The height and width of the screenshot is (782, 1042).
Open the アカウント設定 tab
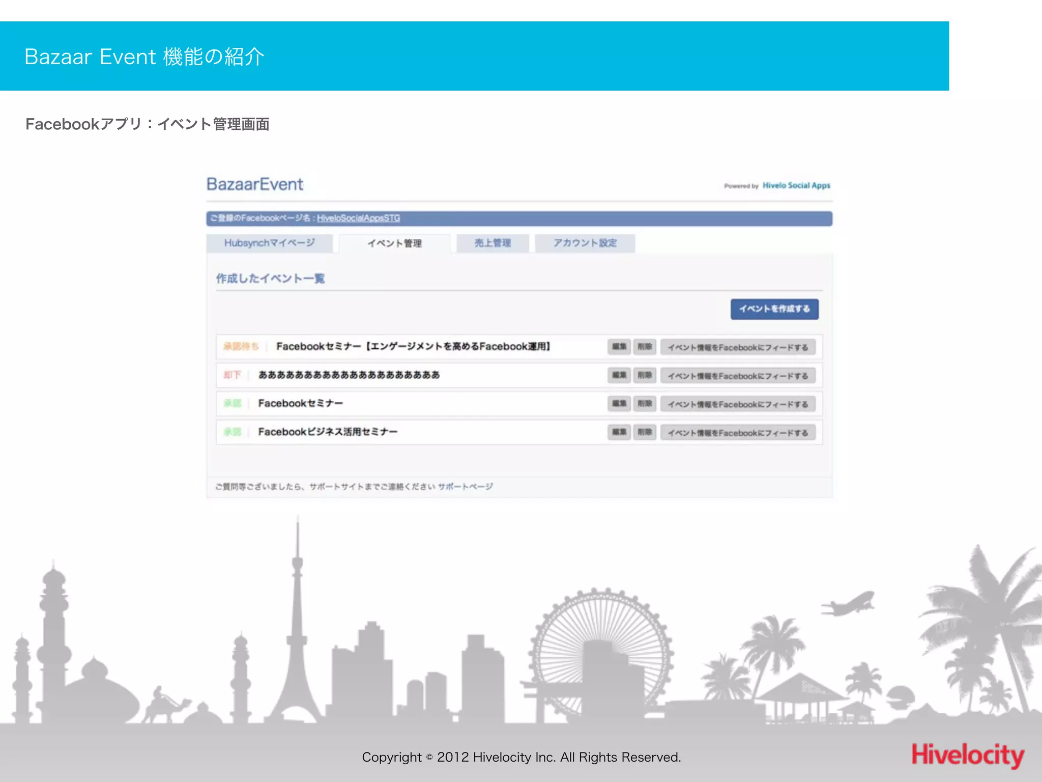[585, 243]
